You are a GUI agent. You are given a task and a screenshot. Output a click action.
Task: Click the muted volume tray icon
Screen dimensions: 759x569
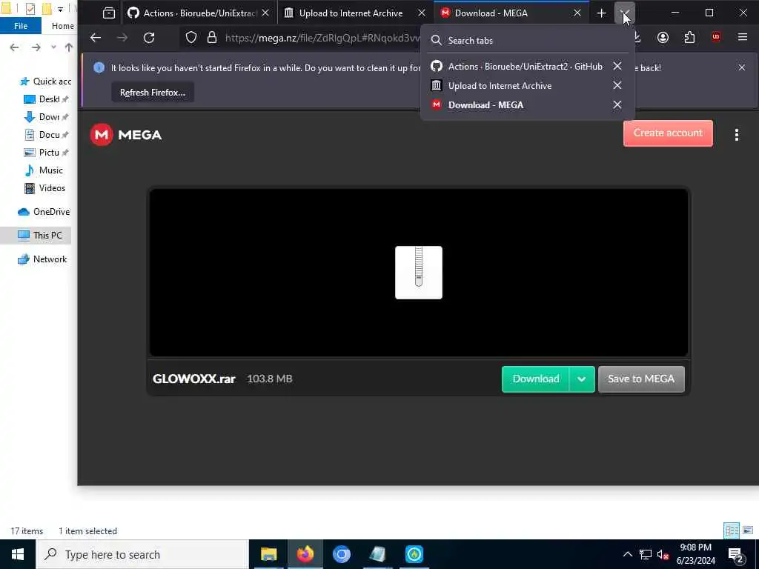[663, 554]
